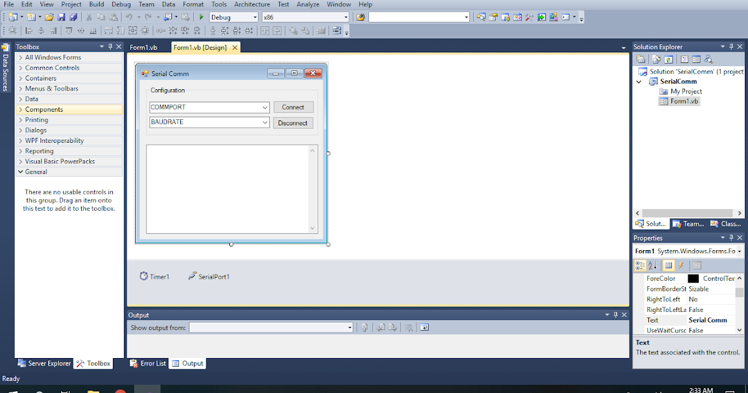Click the Open File folder icon

49,17
